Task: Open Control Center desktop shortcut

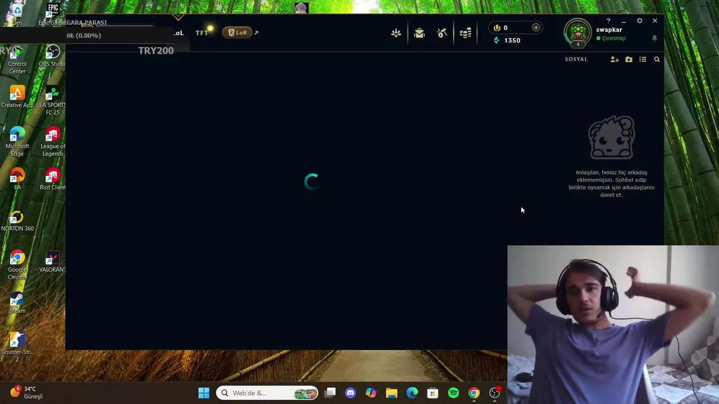Action: click(x=17, y=59)
